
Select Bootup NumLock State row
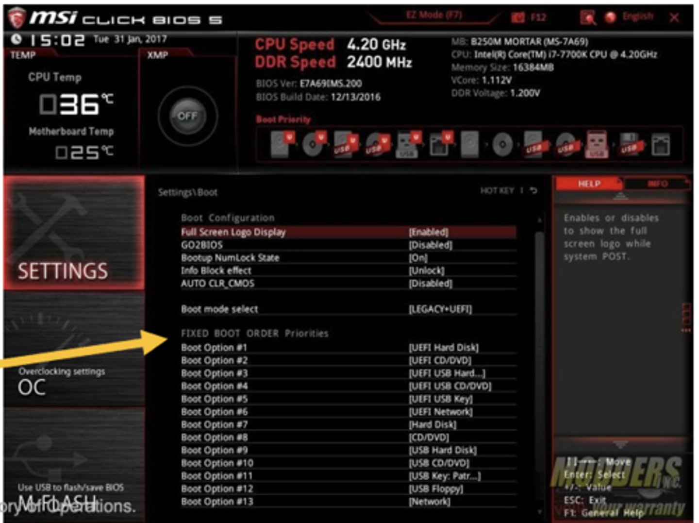(230, 258)
